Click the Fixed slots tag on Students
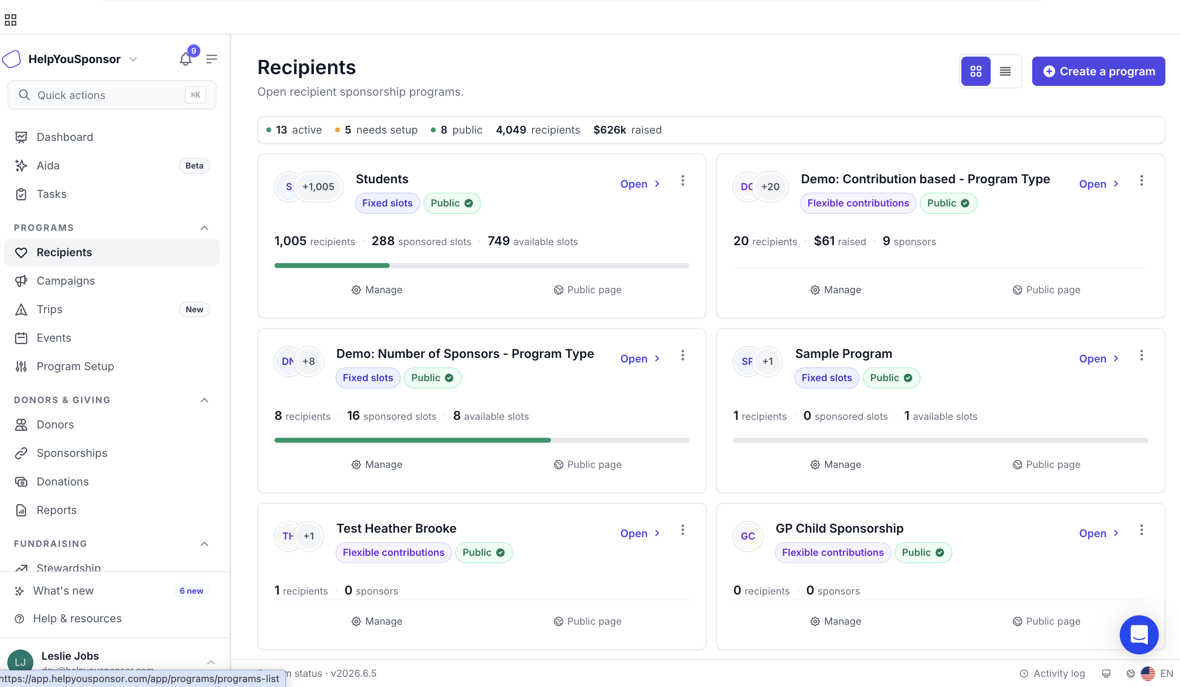The image size is (1180, 687). point(387,203)
